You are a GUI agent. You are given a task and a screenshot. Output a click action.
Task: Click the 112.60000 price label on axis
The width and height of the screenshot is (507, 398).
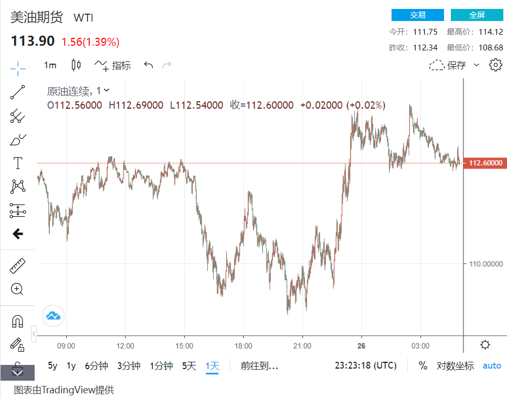coord(485,163)
